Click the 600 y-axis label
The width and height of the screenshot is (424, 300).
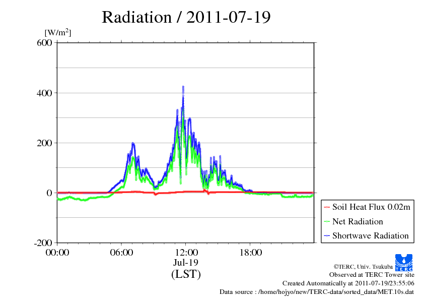(x=44, y=43)
